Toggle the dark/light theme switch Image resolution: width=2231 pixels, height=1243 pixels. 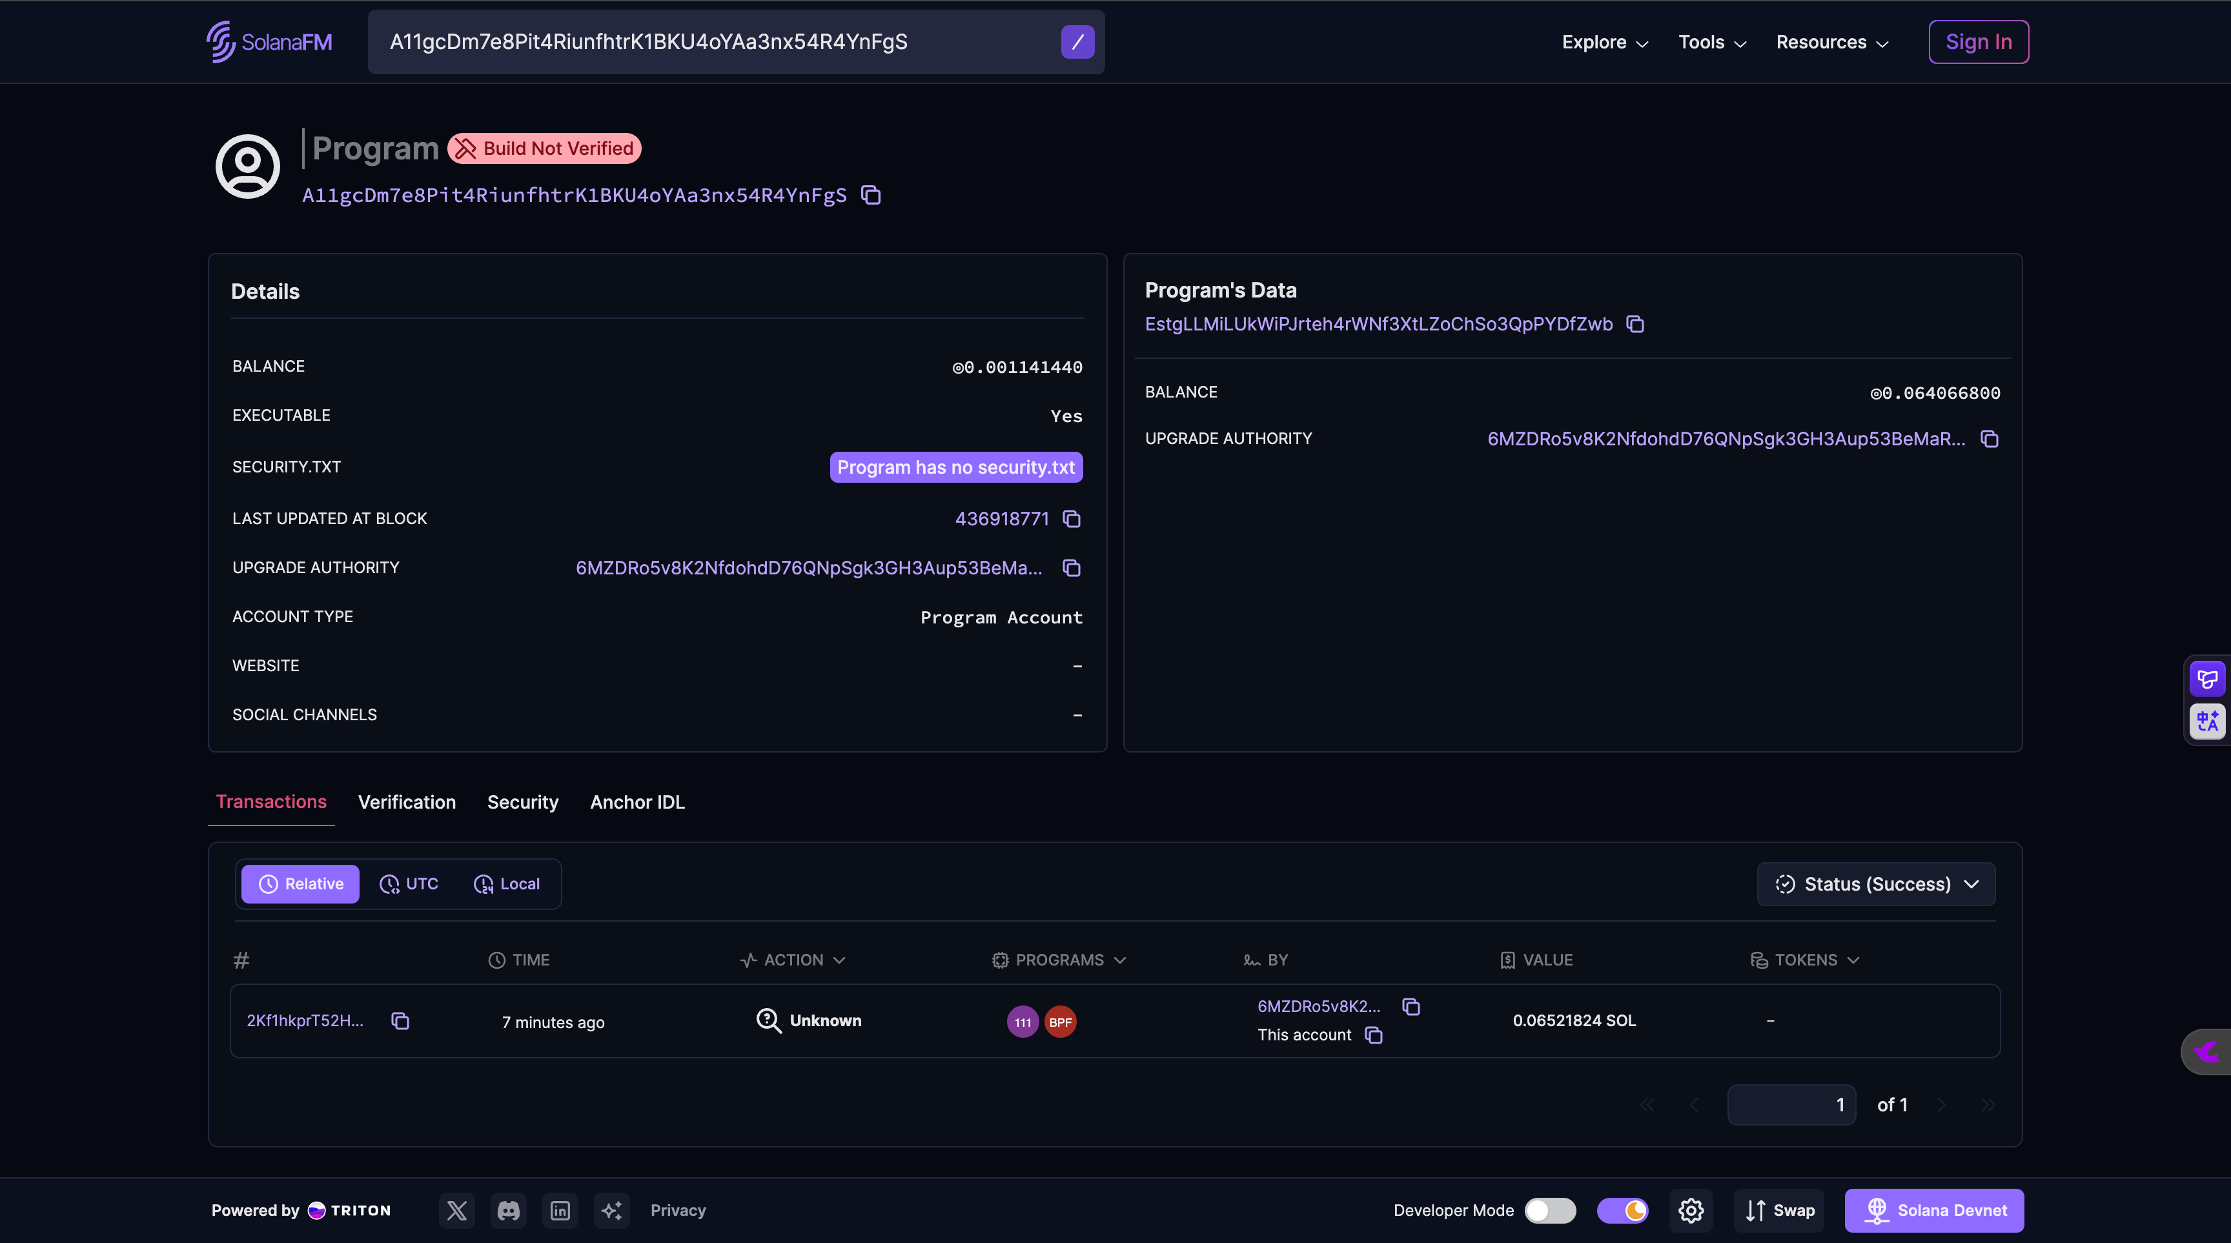(x=1622, y=1210)
